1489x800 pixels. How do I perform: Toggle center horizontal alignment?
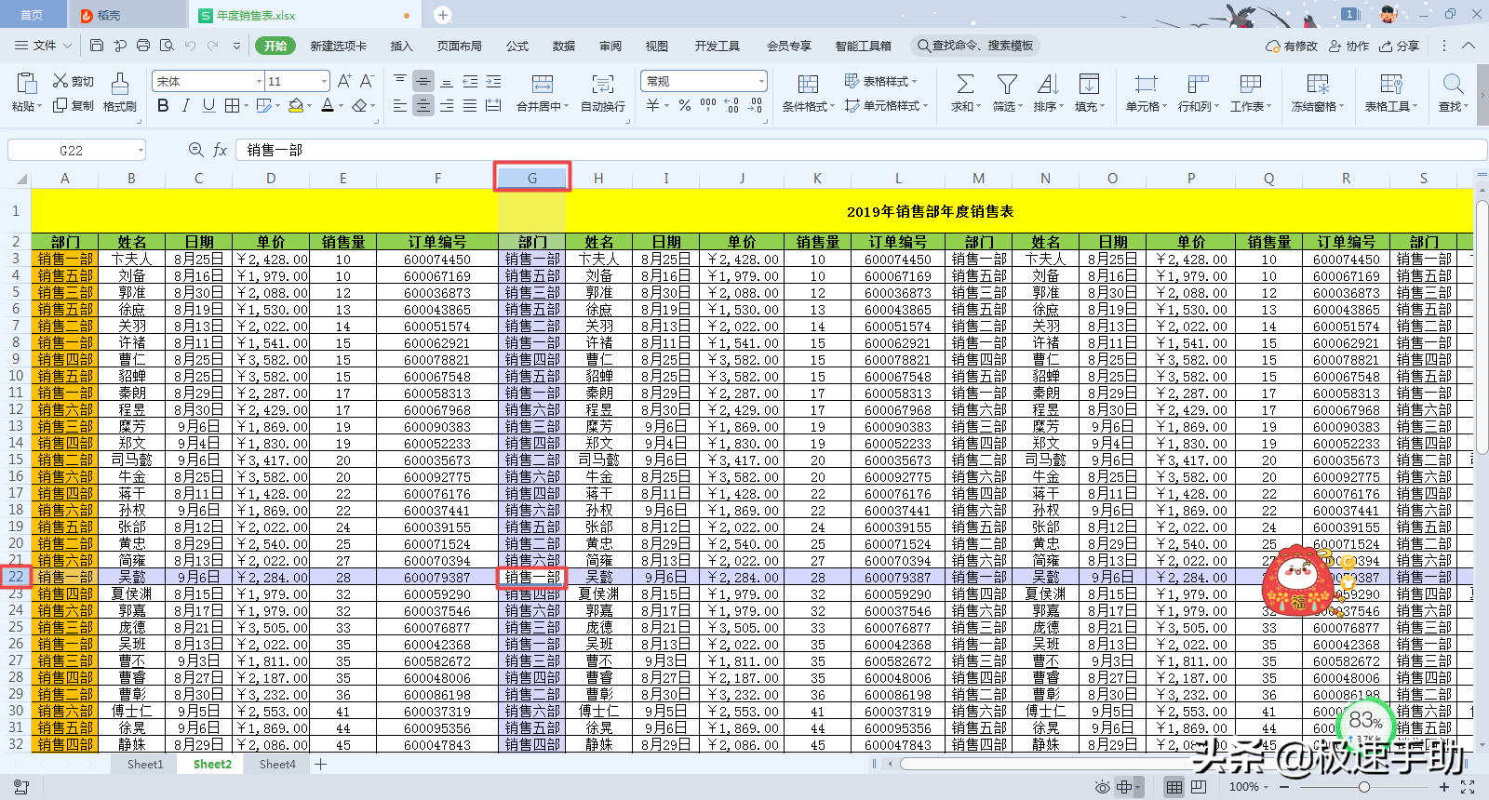[x=423, y=105]
